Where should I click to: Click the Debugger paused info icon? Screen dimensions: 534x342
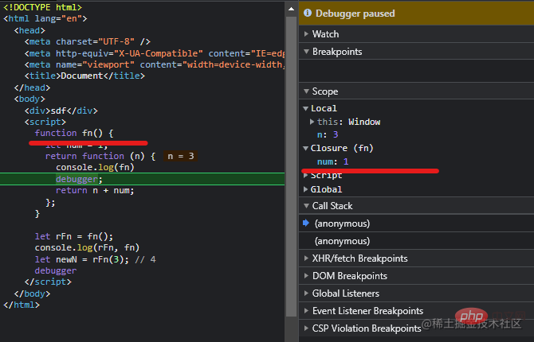308,13
